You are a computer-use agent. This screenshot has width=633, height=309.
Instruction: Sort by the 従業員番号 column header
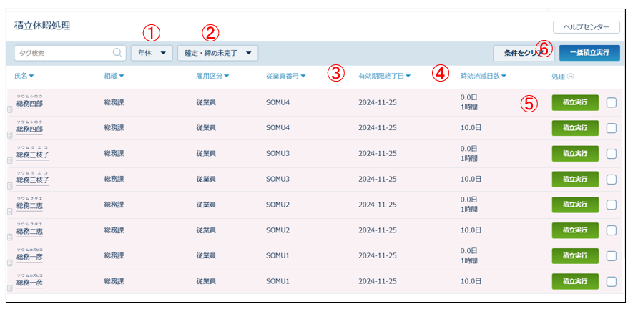point(286,76)
